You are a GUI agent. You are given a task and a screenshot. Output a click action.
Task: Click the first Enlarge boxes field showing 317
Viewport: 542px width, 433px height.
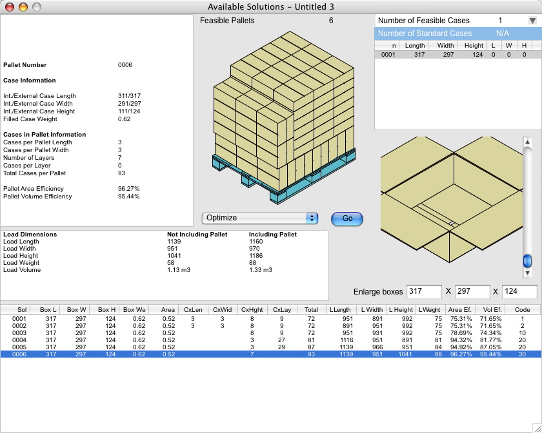click(x=424, y=291)
